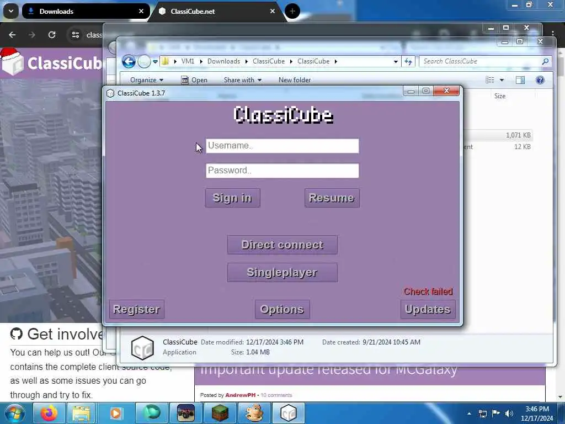
Task: Click the teal round browser taskbar icon
Action: pos(152,413)
